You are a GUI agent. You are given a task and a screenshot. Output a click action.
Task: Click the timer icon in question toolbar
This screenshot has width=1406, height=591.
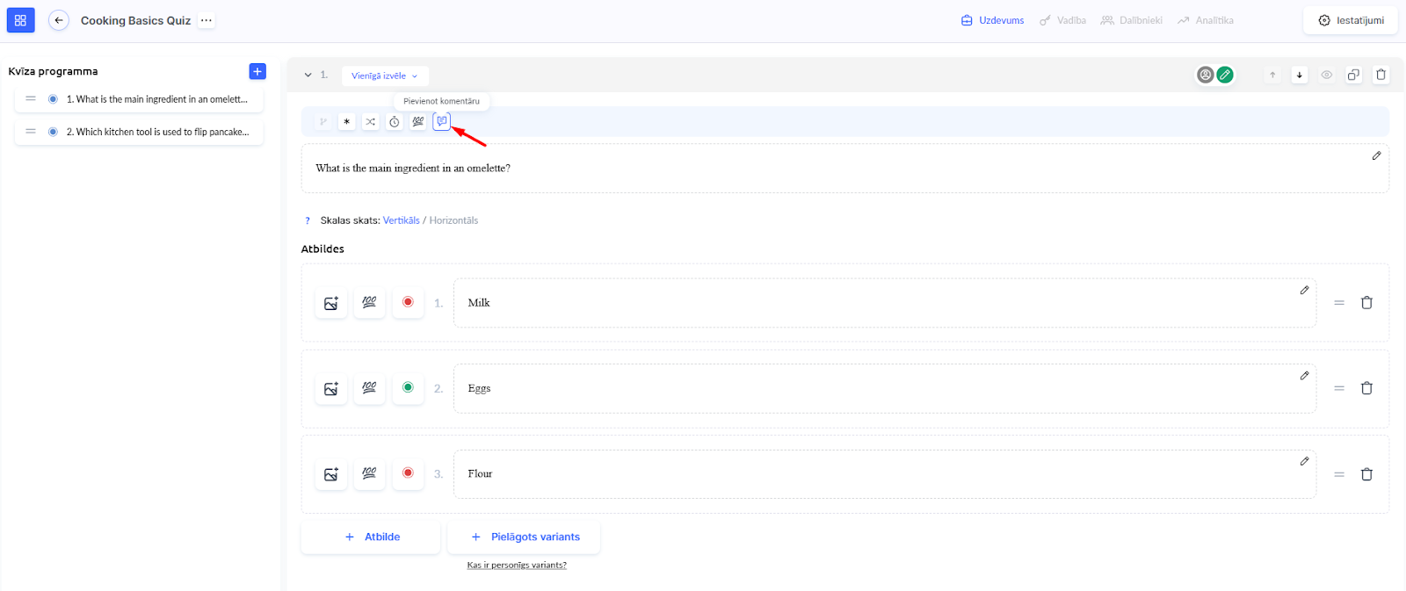[395, 122]
